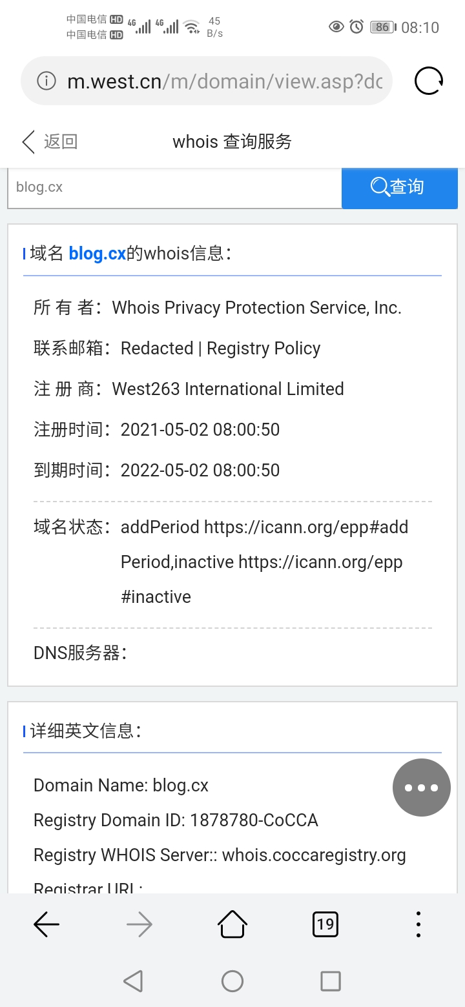465x1007 pixels.
Task: Tap the eye comfort status icon
Action: [336, 26]
